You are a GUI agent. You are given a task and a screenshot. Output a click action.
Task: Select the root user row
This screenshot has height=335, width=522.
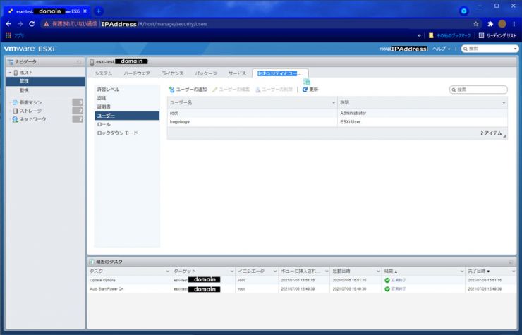pos(337,114)
